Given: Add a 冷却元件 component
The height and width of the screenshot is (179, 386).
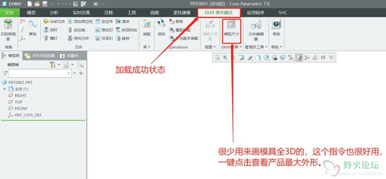Looking at the screenshot, I should click(x=54, y=22).
